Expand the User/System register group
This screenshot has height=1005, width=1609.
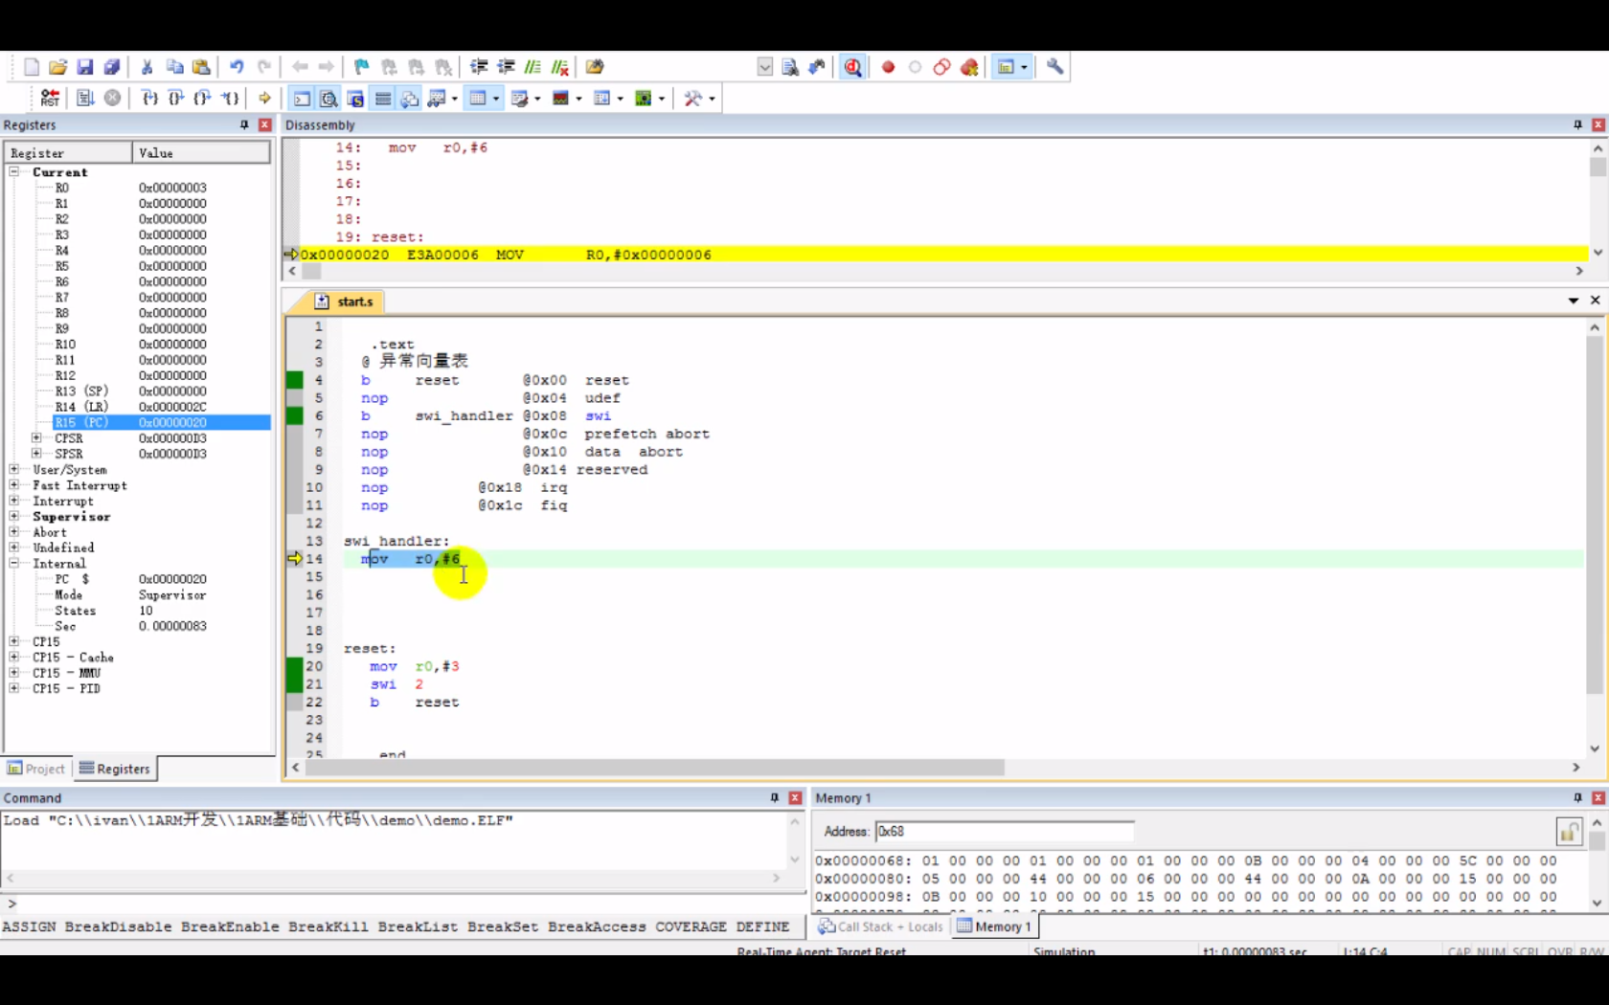[14, 469]
